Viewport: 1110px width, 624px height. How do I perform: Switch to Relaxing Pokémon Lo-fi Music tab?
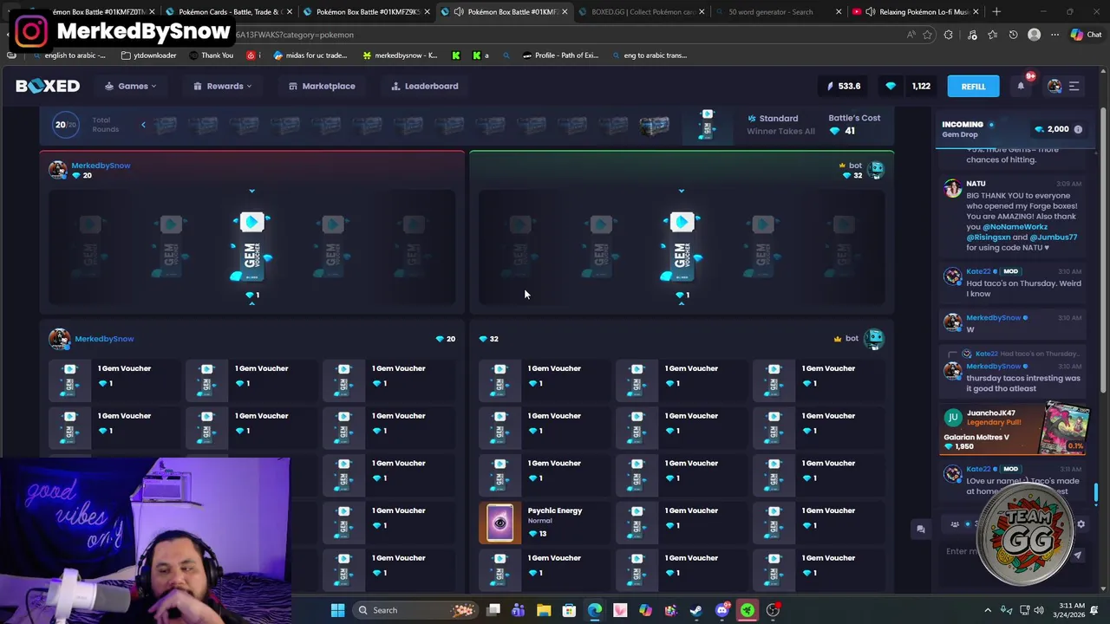coord(916,12)
